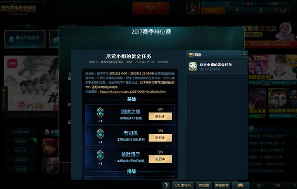
Task: Click the settings gear icon at top right
Action: (284, 11)
